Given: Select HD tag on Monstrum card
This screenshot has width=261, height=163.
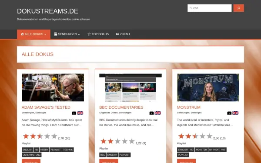Looking at the screenshot, I should click(x=192, y=150).
